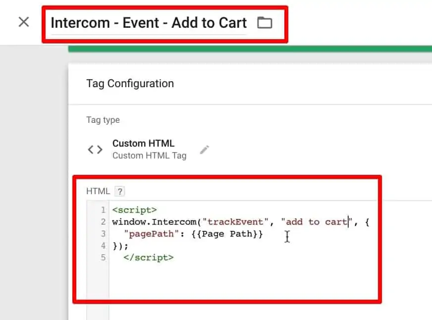Click the pencil icon to edit tag type
Screen dimensions: 432x320
205,149
